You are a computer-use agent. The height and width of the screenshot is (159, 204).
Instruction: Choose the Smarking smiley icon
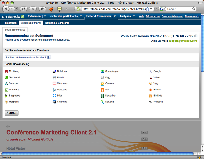(54, 102)
